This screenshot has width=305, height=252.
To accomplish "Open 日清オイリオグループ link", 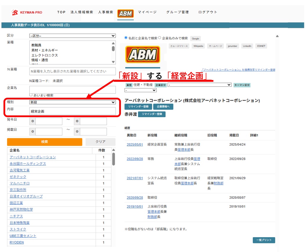I will pyautogui.click(x=26, y=196).
